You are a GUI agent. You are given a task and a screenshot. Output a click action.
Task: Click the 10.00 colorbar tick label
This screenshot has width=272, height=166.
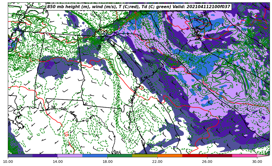tap(8, 162)
